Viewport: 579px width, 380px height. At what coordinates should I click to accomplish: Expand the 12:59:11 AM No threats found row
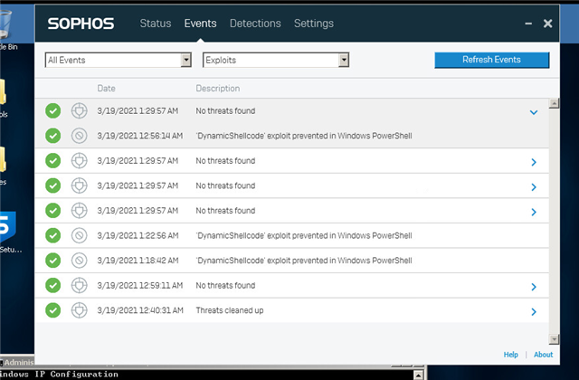point(533,287)
